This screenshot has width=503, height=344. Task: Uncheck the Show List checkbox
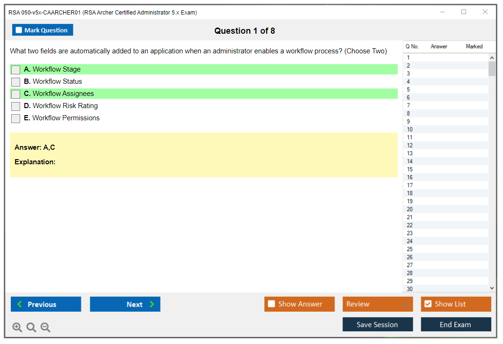(428, 304)
